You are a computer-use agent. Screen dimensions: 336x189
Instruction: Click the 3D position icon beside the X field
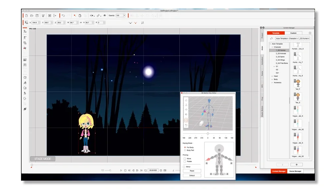26,23
